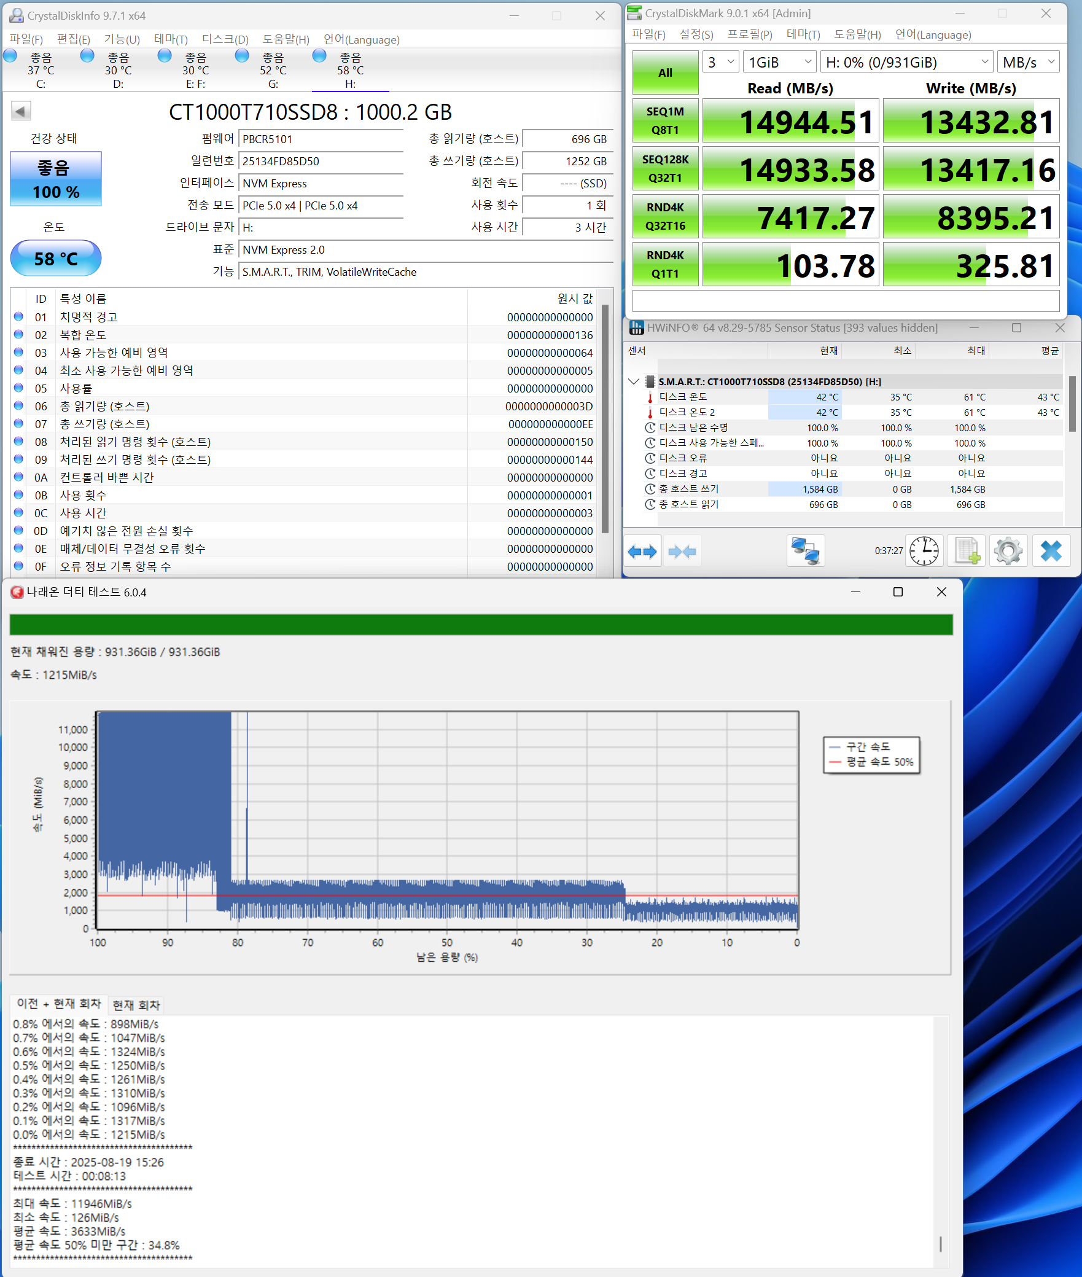Open the test count dropdown showing 3
Image resolution: width=1082 pixels, height=1277 pixels.
[x=720, y=62]
